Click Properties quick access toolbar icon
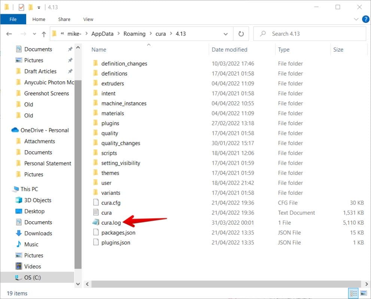Image resolution: width=371 pixels, height=299 pixels. coord(21,7)
